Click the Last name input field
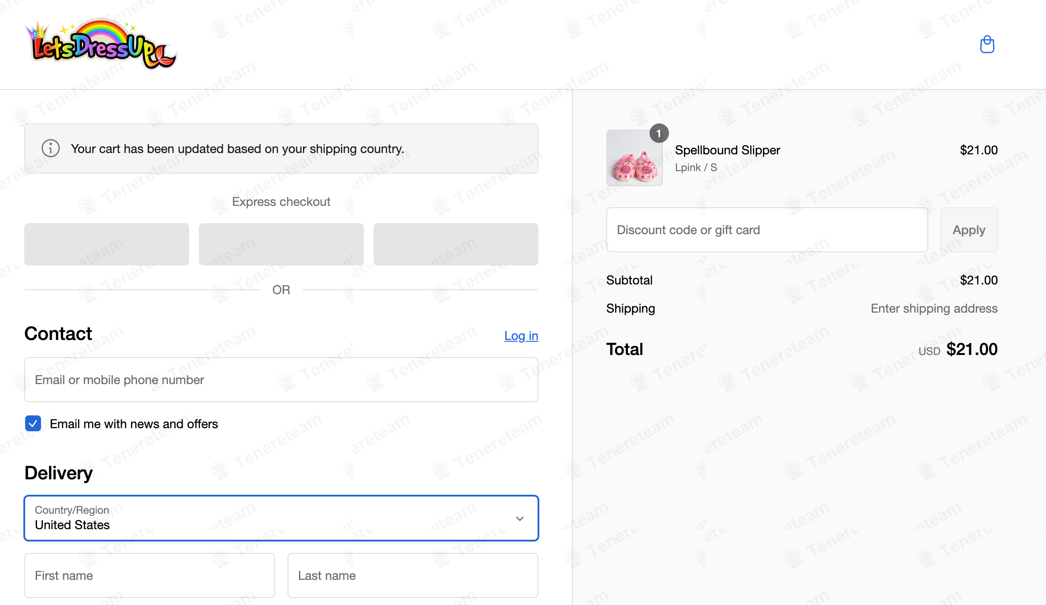1046x605 pixels. (x=413, y=575)
